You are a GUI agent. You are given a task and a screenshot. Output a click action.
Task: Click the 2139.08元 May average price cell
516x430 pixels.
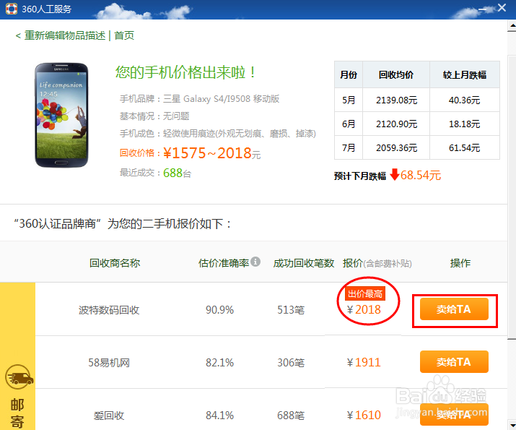396,100
